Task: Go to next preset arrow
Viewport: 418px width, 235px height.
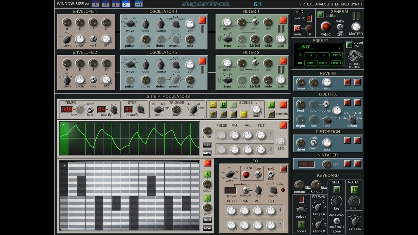Action: coord(323,55)
